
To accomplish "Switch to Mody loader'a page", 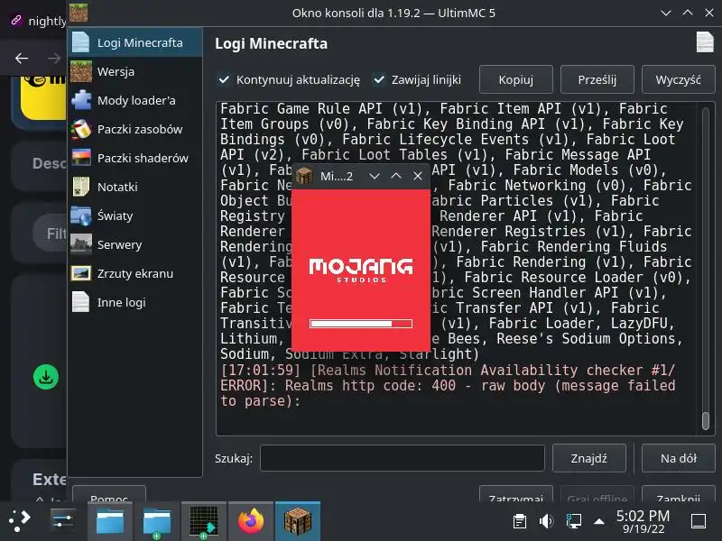I will [x=134, y=100].
